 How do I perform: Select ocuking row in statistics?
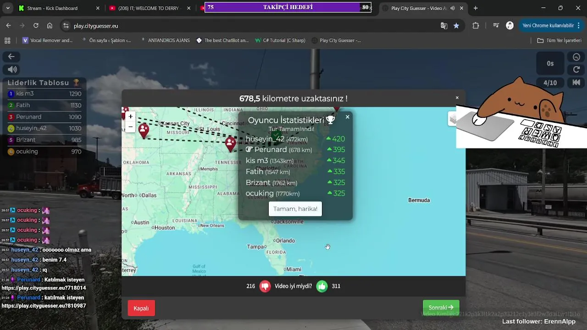click(x=295, y=193)
